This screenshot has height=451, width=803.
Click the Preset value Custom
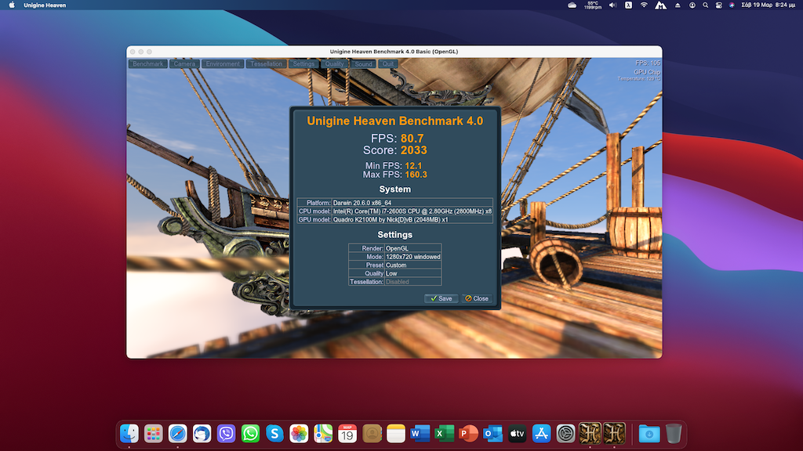[x=412, y=265]
